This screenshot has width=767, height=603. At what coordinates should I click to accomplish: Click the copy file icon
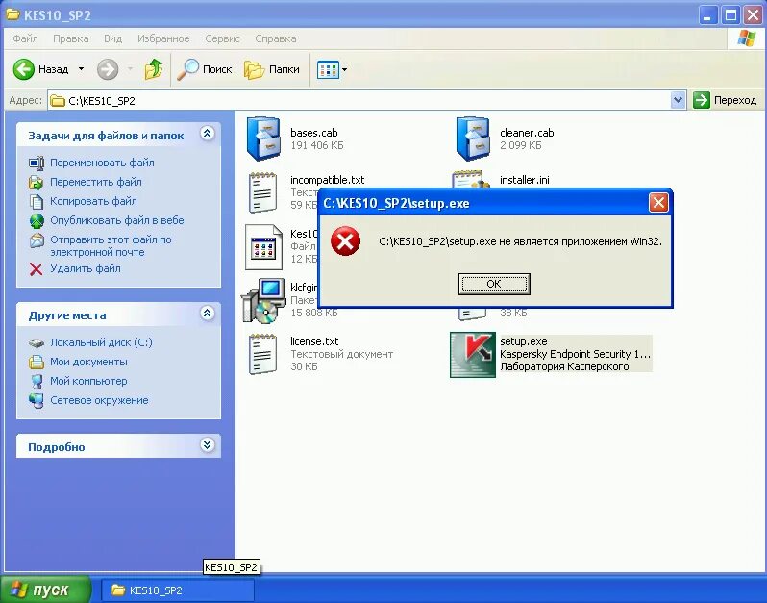pyautogui.click(x=37, y=202)
